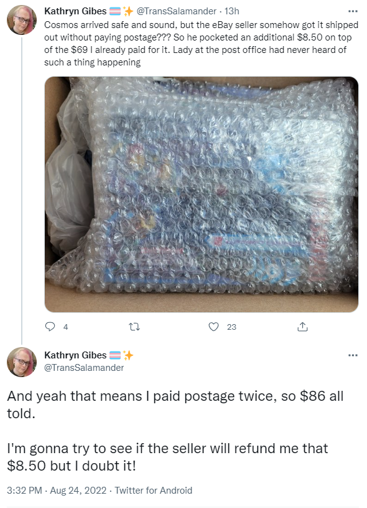The image size is (367, 508).
Task: Click the 13h timestamp
Action: coord(232,11)
